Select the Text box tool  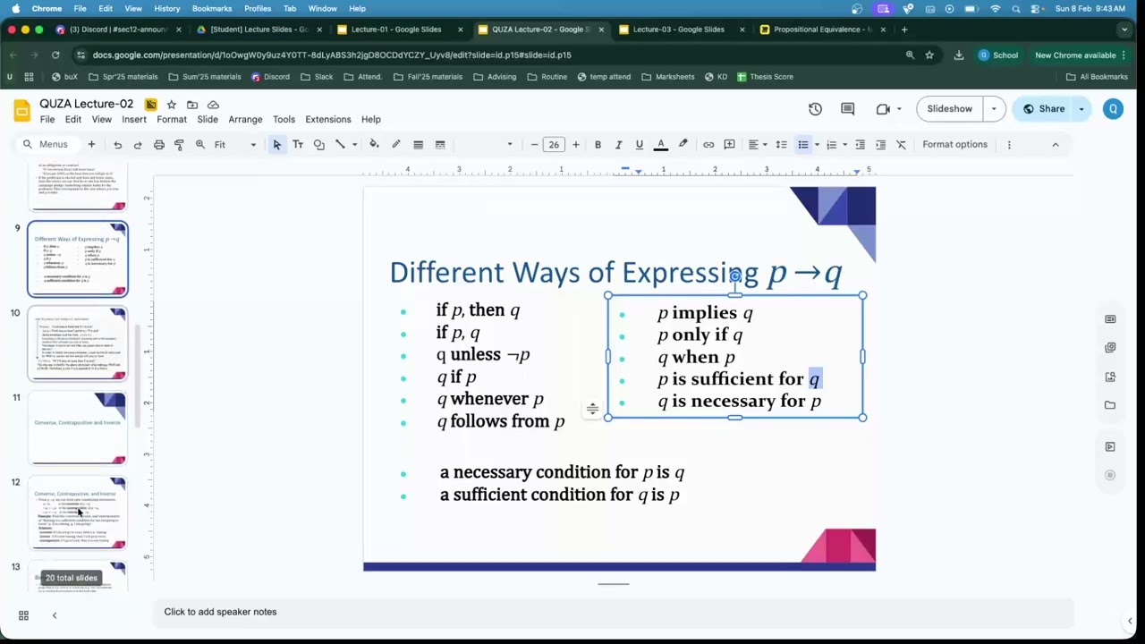click(298, 144)
